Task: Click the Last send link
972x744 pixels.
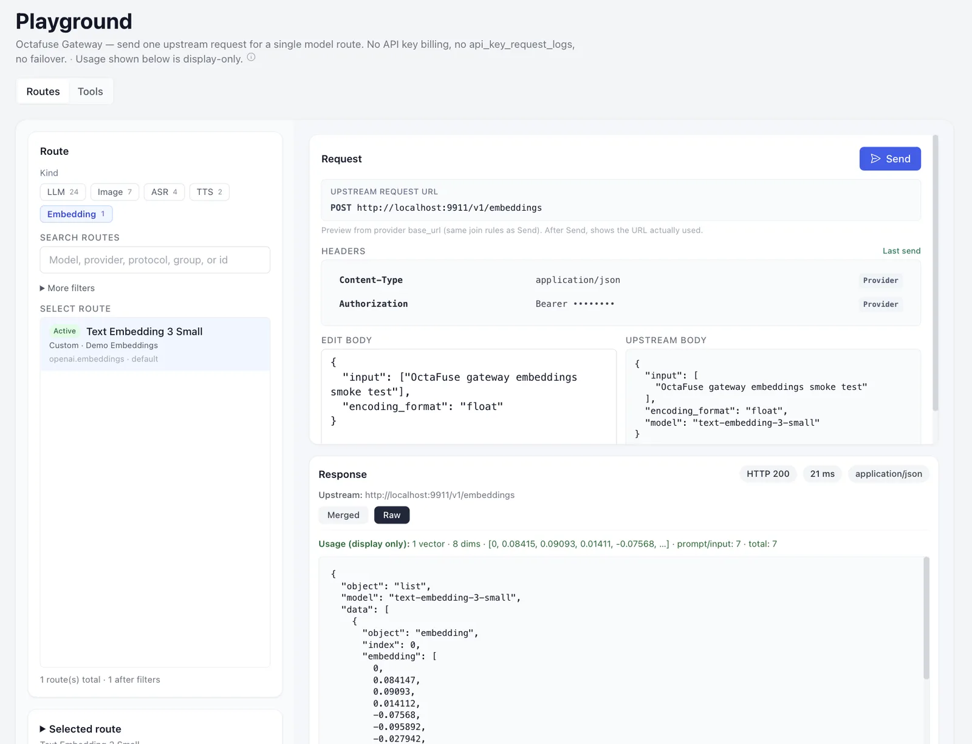Action: (902, 251)
